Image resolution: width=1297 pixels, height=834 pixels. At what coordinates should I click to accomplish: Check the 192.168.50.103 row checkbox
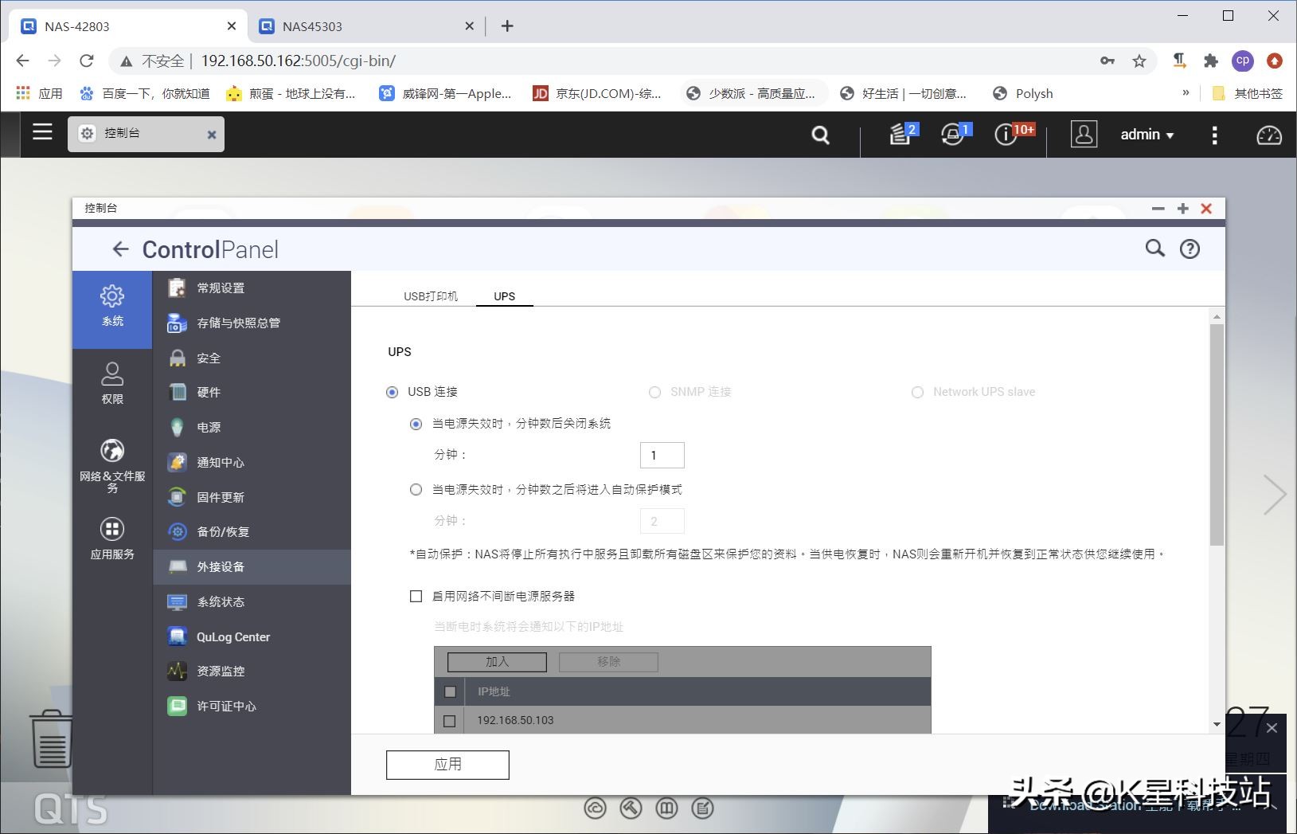[450, 720]
